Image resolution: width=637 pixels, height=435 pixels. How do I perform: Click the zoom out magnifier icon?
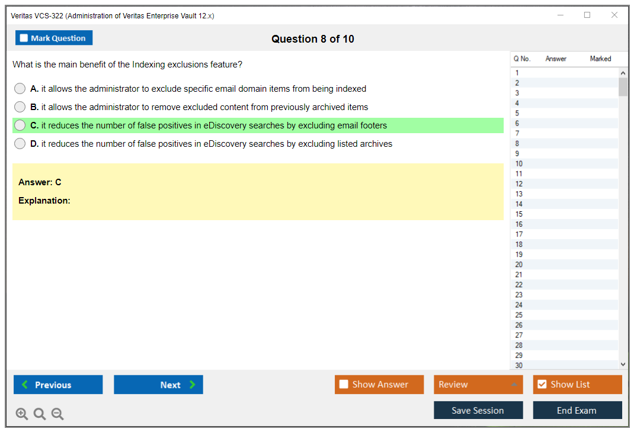pos(57,414)
